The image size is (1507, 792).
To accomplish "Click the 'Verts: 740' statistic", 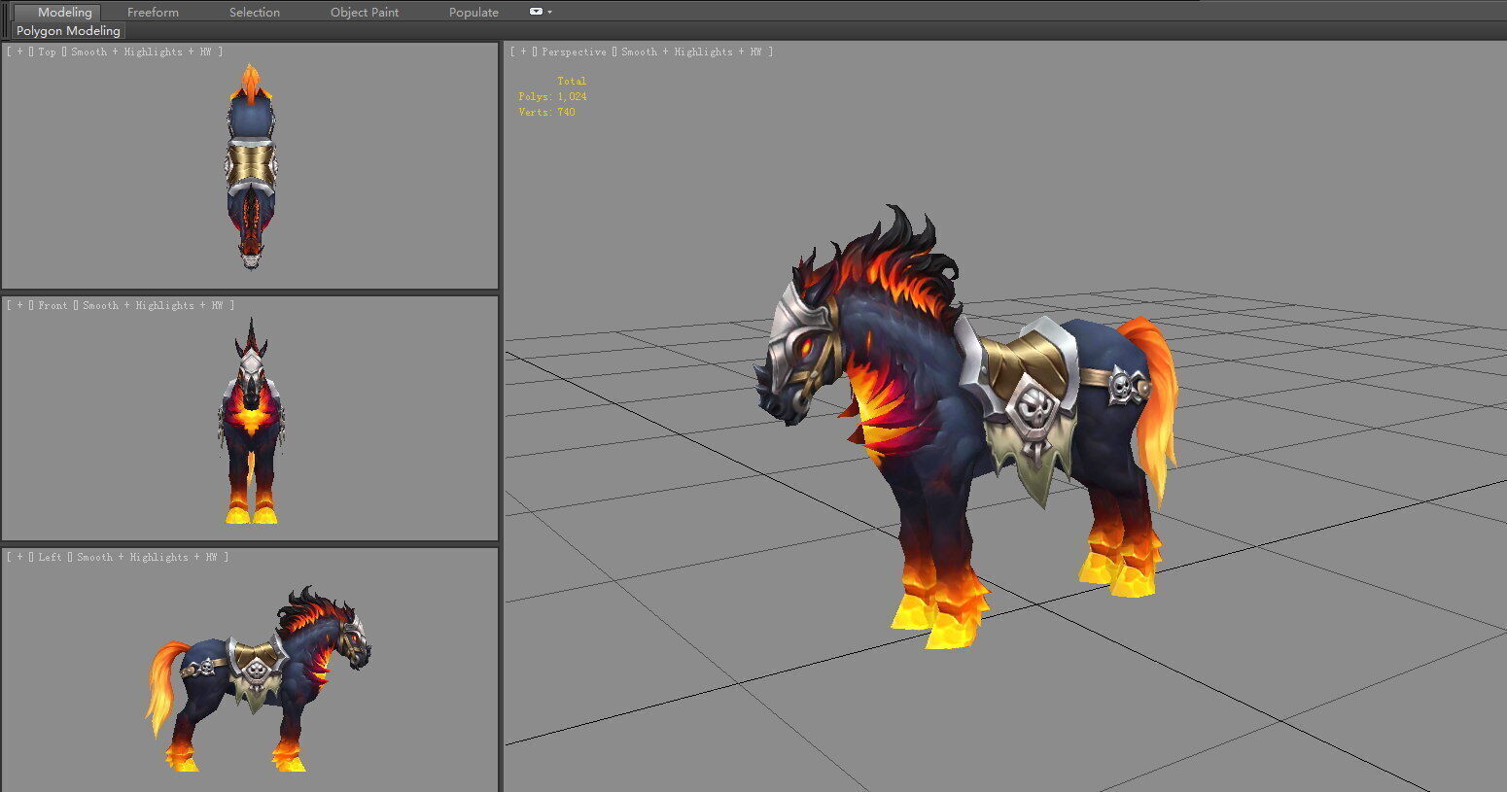I will (x=546, y=112).
